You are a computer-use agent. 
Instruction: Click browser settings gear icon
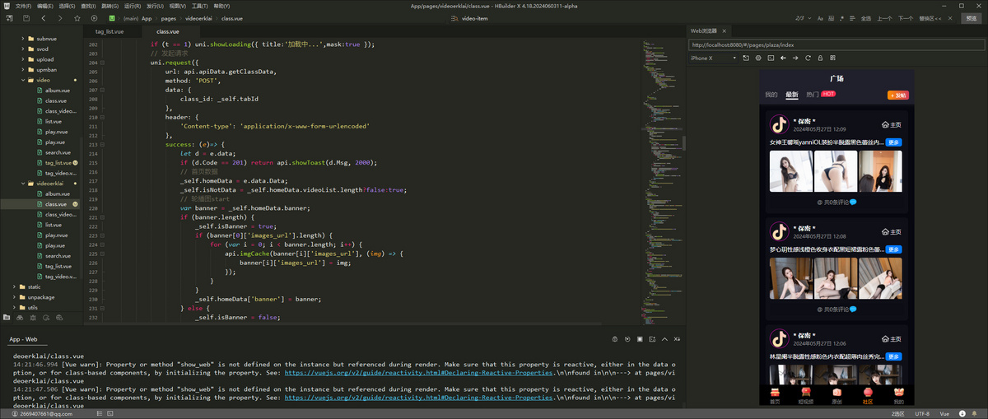758,58
